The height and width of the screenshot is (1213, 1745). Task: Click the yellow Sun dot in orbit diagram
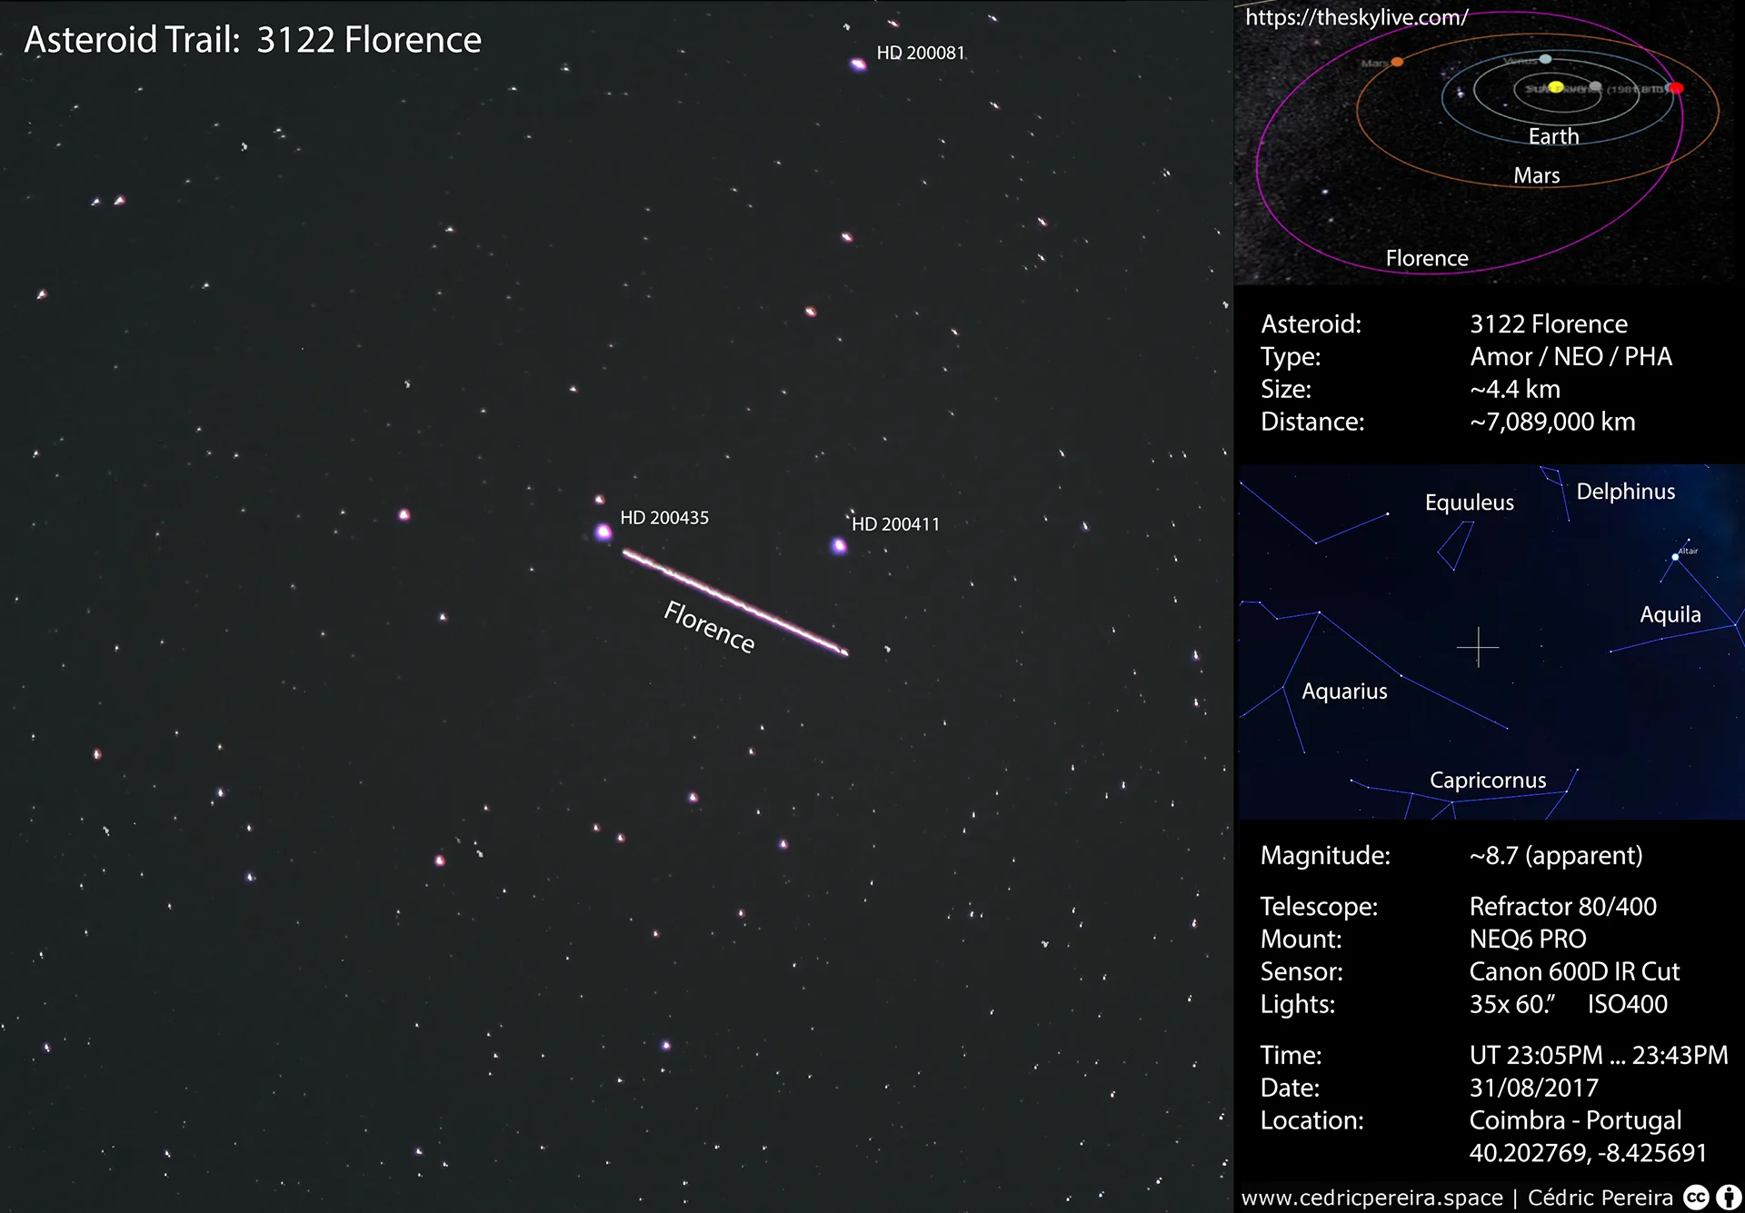[1556, 87]
